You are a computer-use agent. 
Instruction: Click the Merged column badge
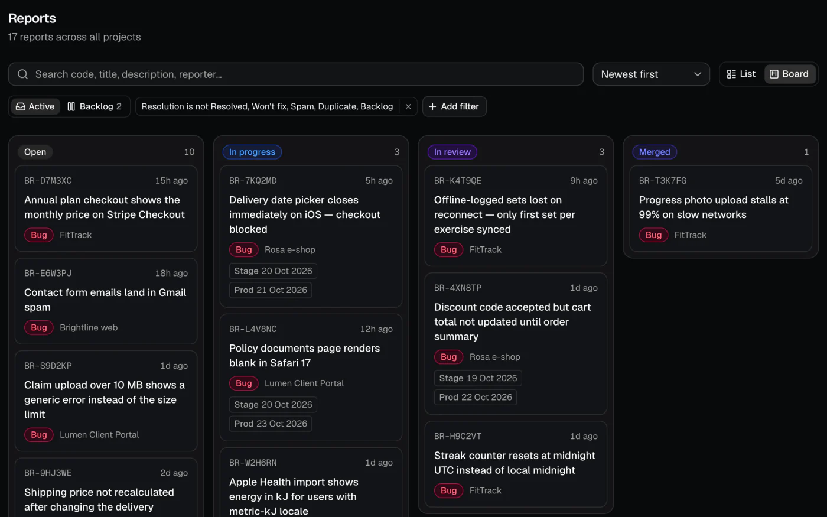(x=655, y=152)
